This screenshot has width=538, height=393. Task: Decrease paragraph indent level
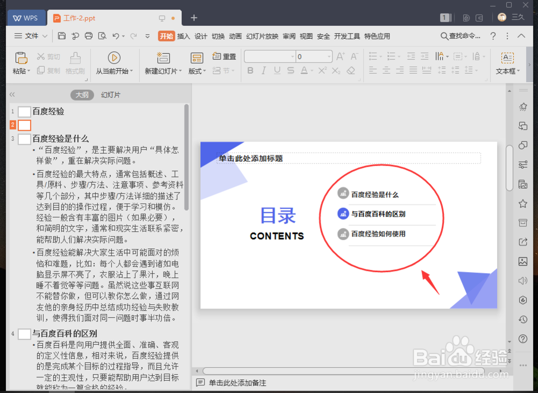411,56
